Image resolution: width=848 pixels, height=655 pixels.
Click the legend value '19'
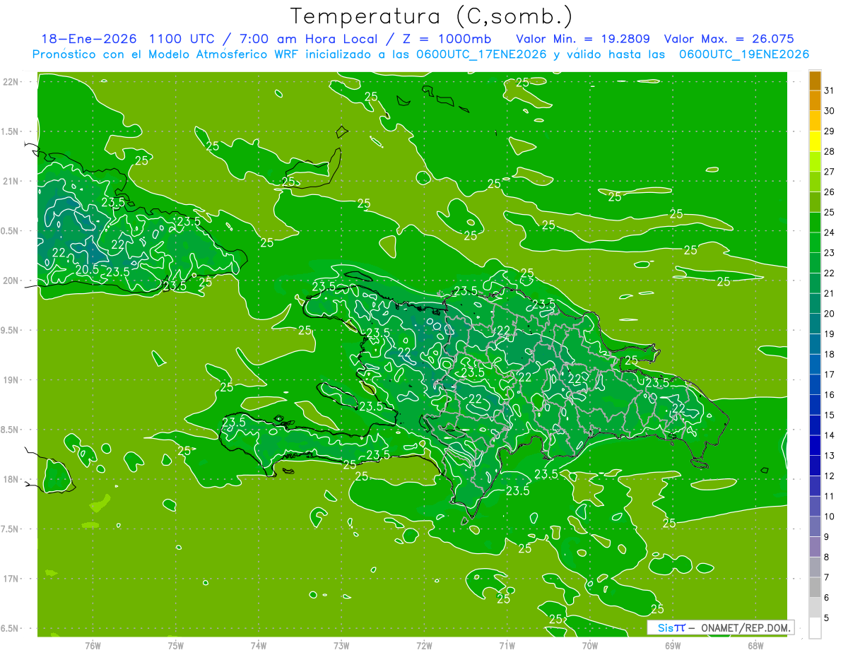click(x=829, y=334)
